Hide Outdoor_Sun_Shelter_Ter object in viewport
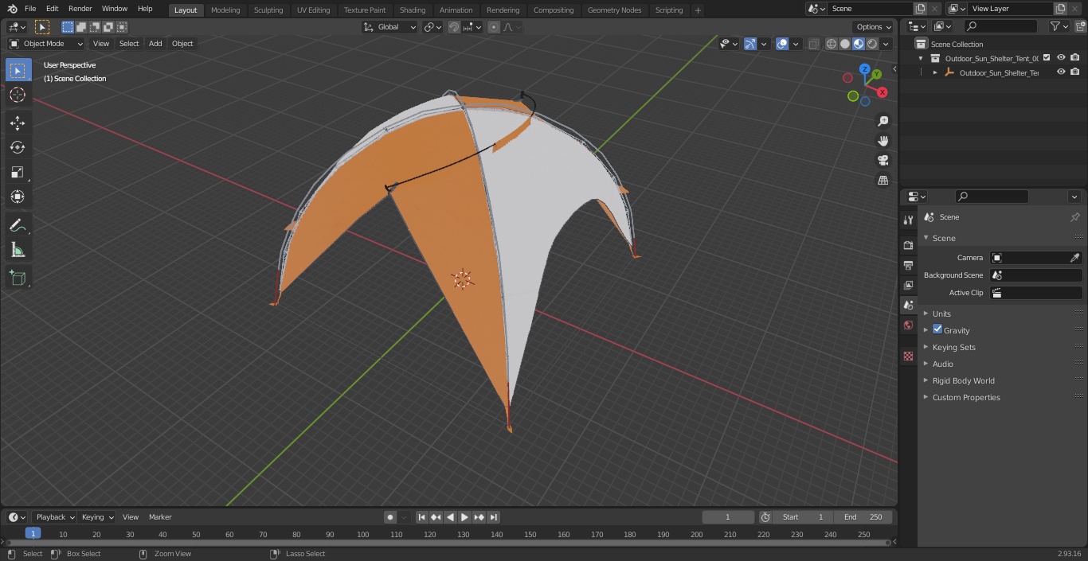The height and width of the screenshot is (561, 1088). (1061, 72)
